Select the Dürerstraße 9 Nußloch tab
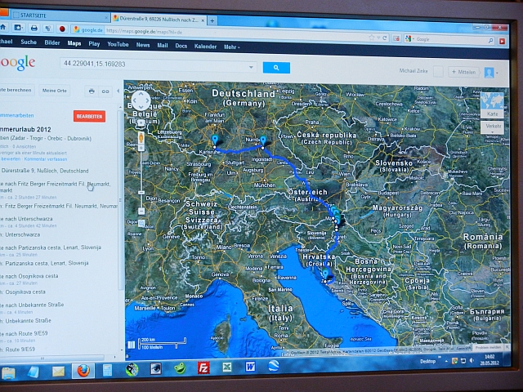523x392 pixels. (x=159, y=20)
